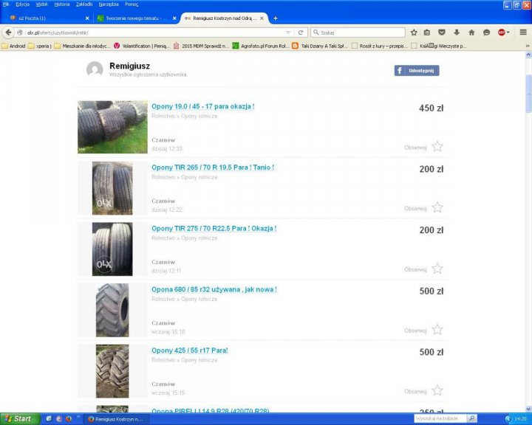Toggle Obserwuj star for Opona 680 listing
The height and width of the screenshot is (425, 532).
437,330
